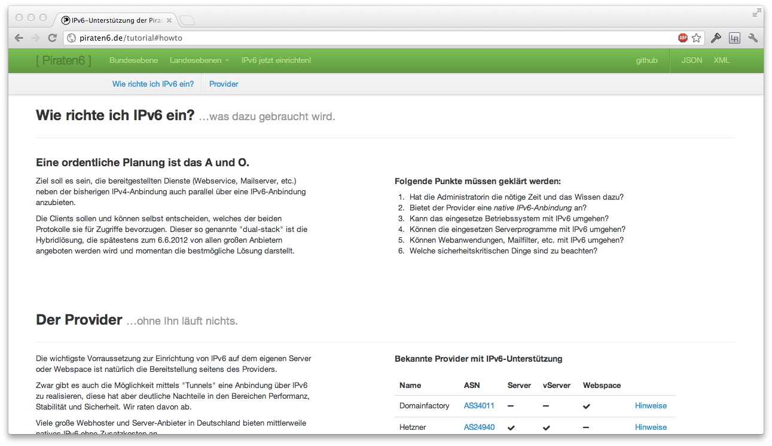The image size is (772, 446).
Task: Click the github link in navbar
Action: point(646,60)
